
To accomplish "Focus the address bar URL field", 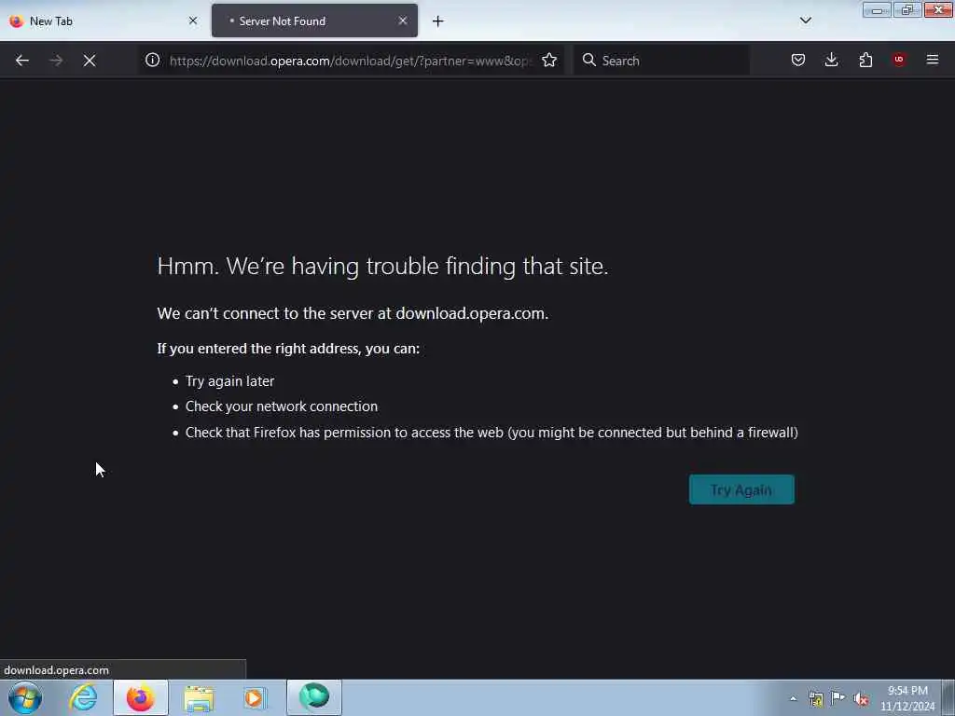I will 351,61.
